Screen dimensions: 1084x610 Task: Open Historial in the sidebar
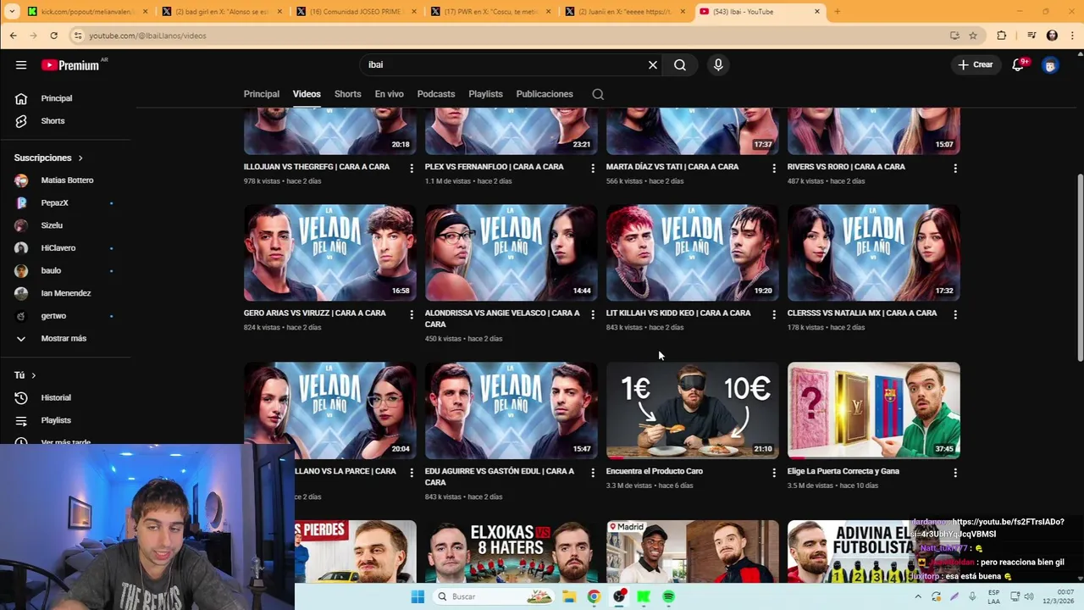coord(56,397)
